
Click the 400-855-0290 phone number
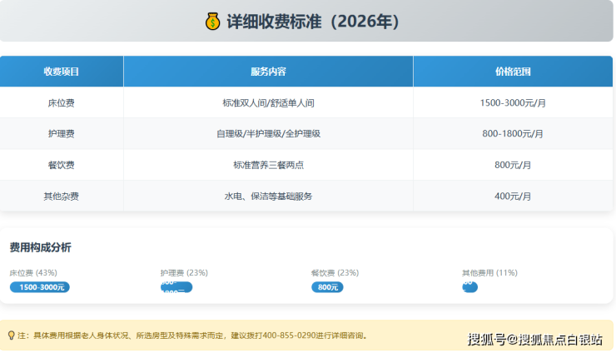pos(291,336)
